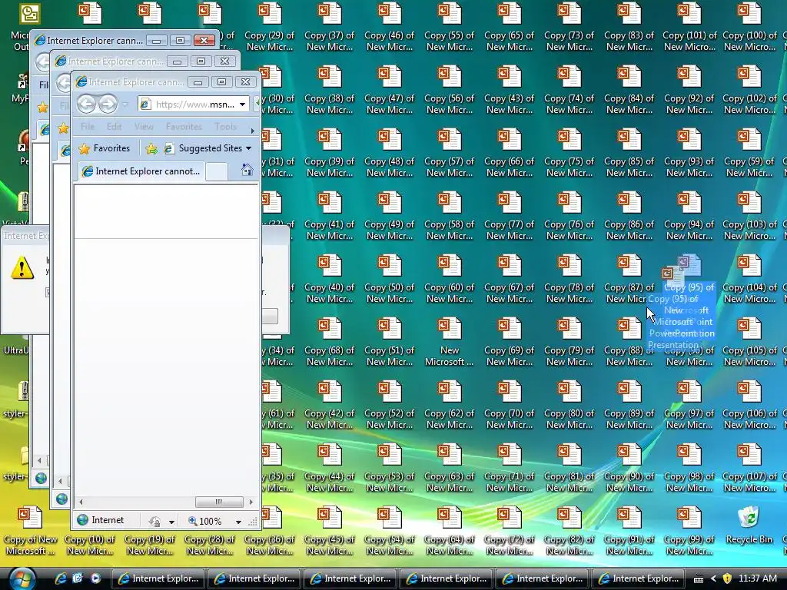The width and height of the screenshot is (787, 590).
Task: Select the 'Copy (63) of New Micr...' icon
Action: tap(449, 468)
